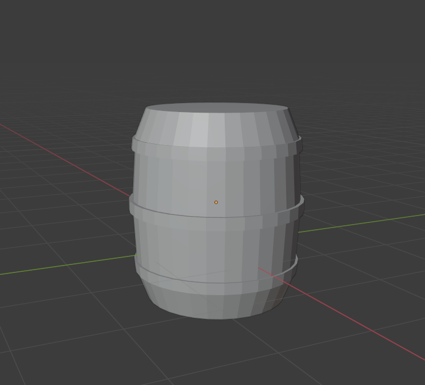Click the barrel's flat top face
Image resolution: width=425 pixels, height=385 pixels.
point(217,107)
